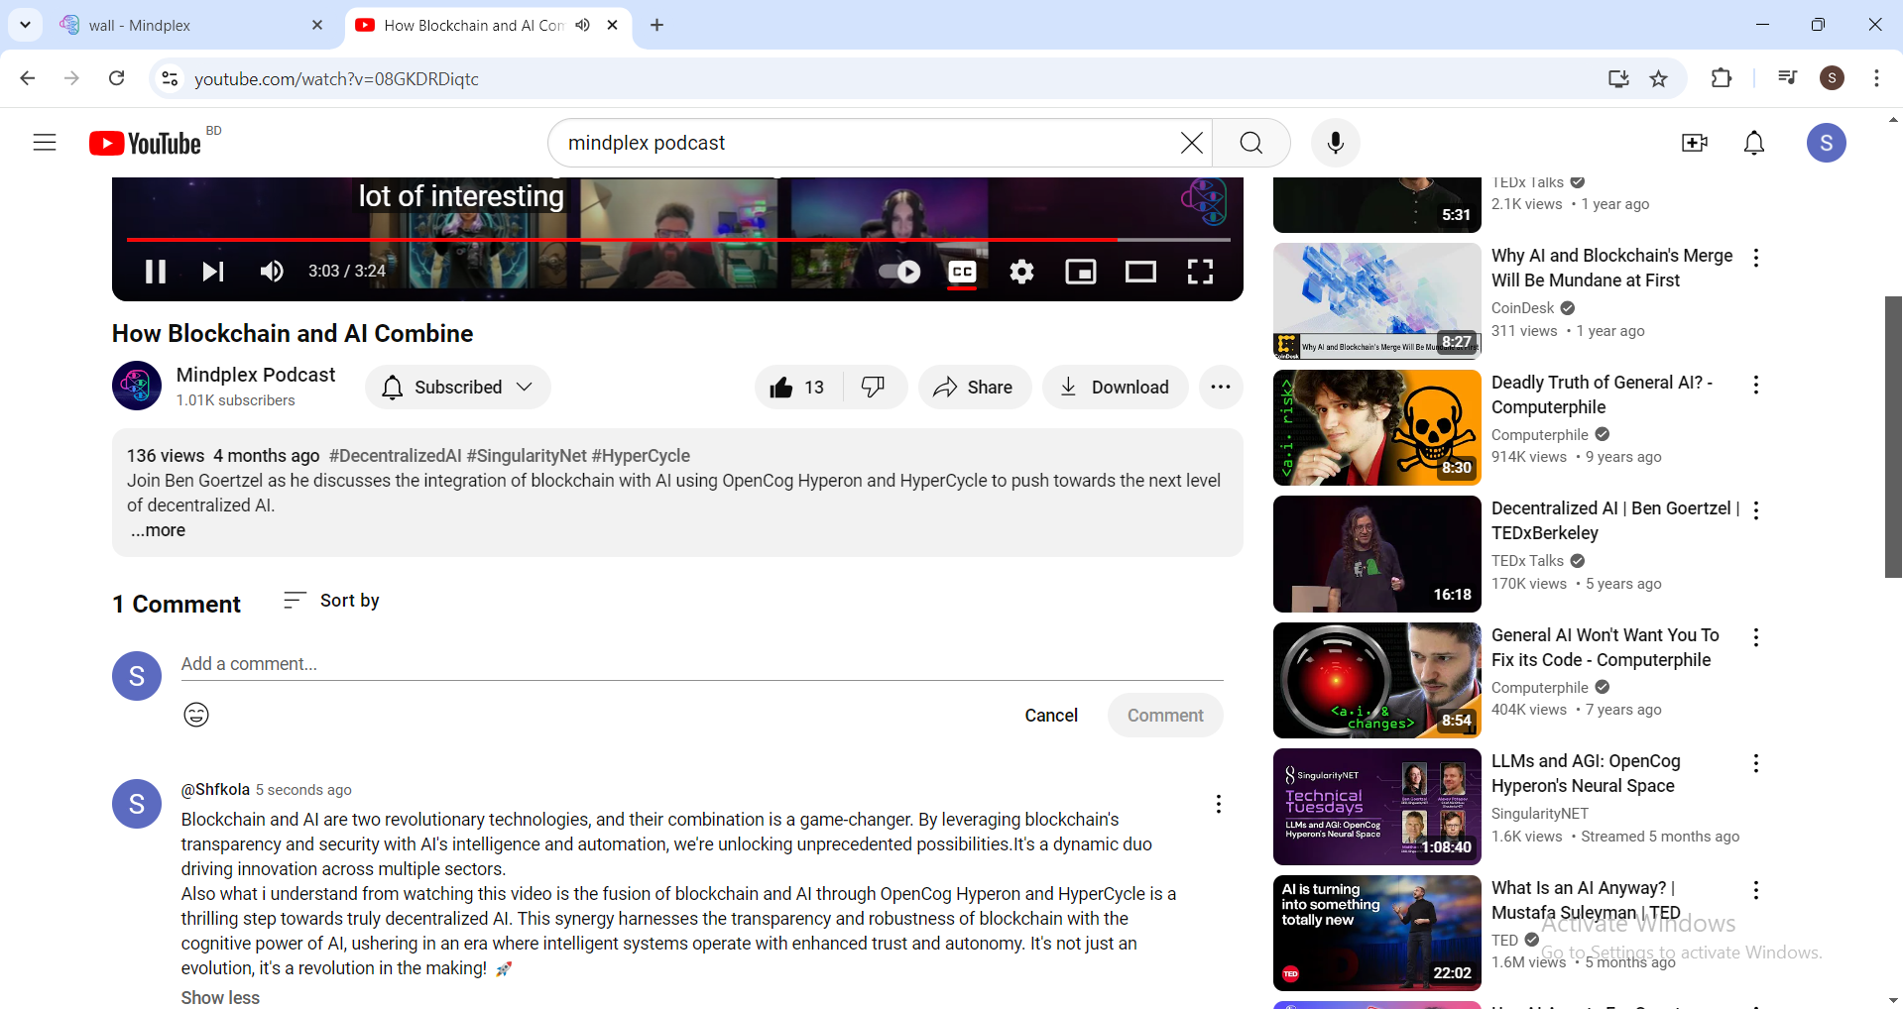Start voice search with the microphone icon
1903x1009 pixels.
pos(1336,143)
